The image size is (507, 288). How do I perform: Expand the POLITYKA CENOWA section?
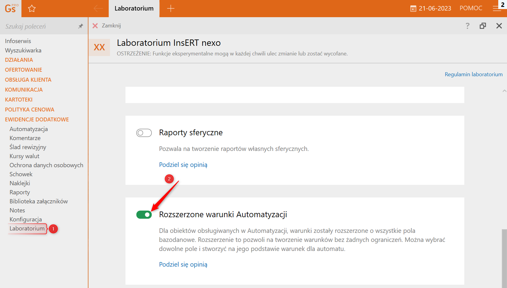tap(30, 110)
